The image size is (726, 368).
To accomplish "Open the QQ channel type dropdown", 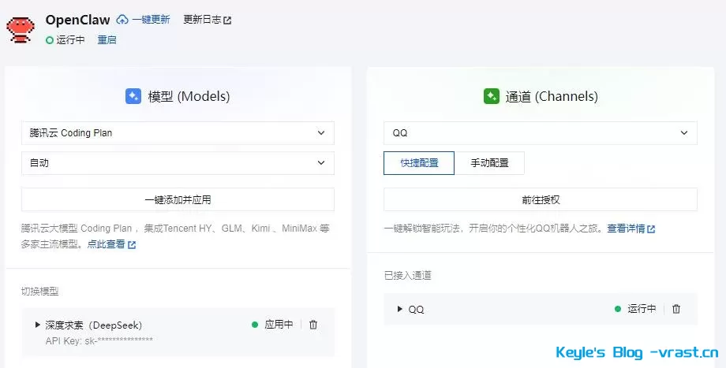I will tap(540, 133).
